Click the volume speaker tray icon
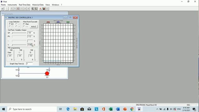The height and width of the screenshot is (112, 199). coord(171,109)
